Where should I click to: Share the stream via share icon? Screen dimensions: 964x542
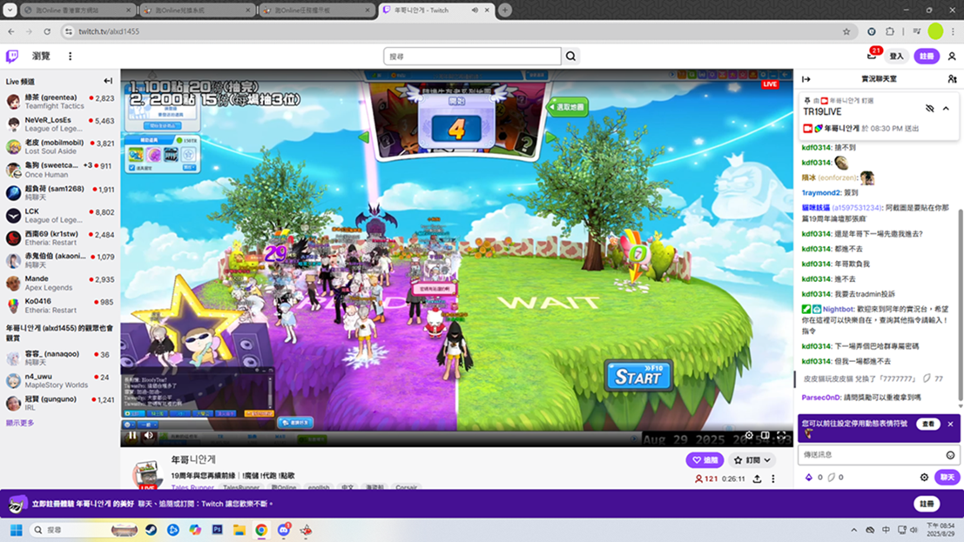click(x=757, y=478)
